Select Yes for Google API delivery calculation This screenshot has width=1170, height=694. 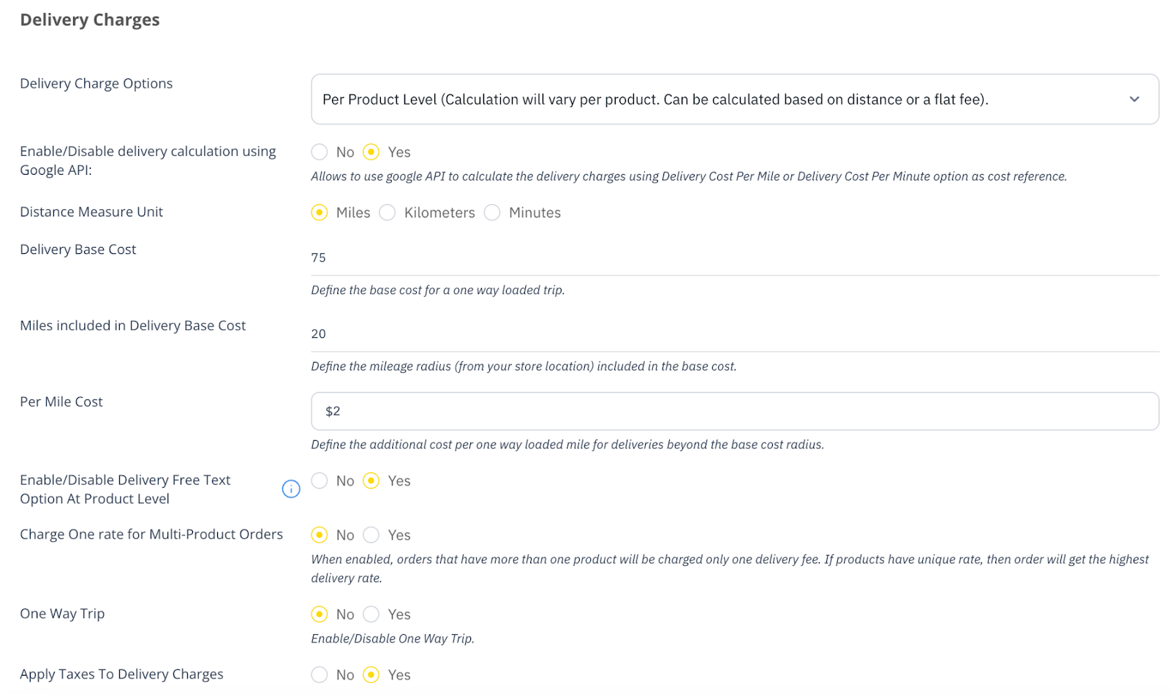pyautogui.click(x=371, y=152)
